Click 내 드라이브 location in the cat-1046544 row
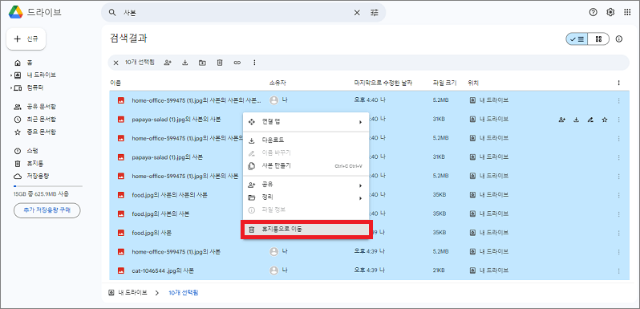 [489, 270]
